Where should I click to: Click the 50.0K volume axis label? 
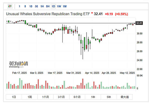[x=140, y=76]
